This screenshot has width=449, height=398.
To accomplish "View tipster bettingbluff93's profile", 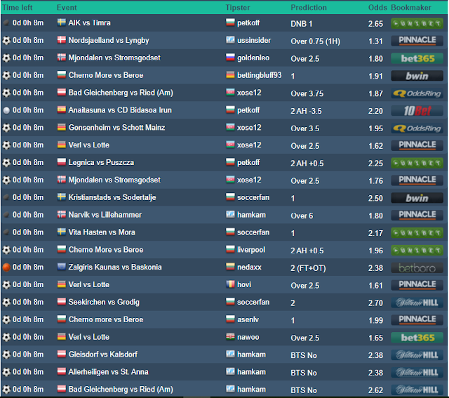I will [x=259, y=75].
